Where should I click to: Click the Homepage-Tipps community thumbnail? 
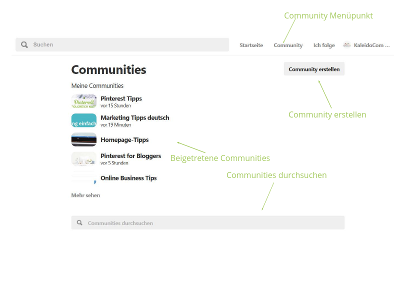click(x=83, y=139)
